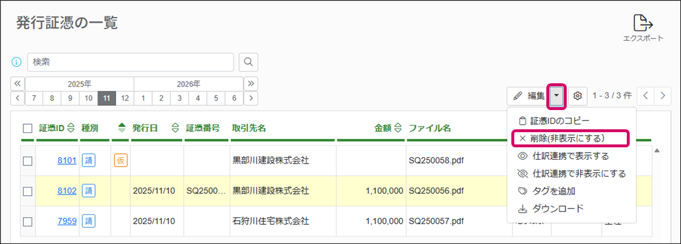Image resolution: width=681 pixels, height=244 pixels.
Task: Click the 検索 input field
Action: pyautogui.click(x=131, y=62)
